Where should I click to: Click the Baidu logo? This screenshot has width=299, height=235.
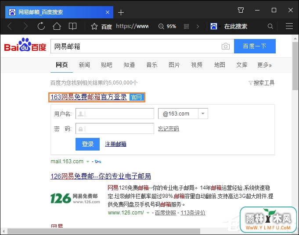25,45
